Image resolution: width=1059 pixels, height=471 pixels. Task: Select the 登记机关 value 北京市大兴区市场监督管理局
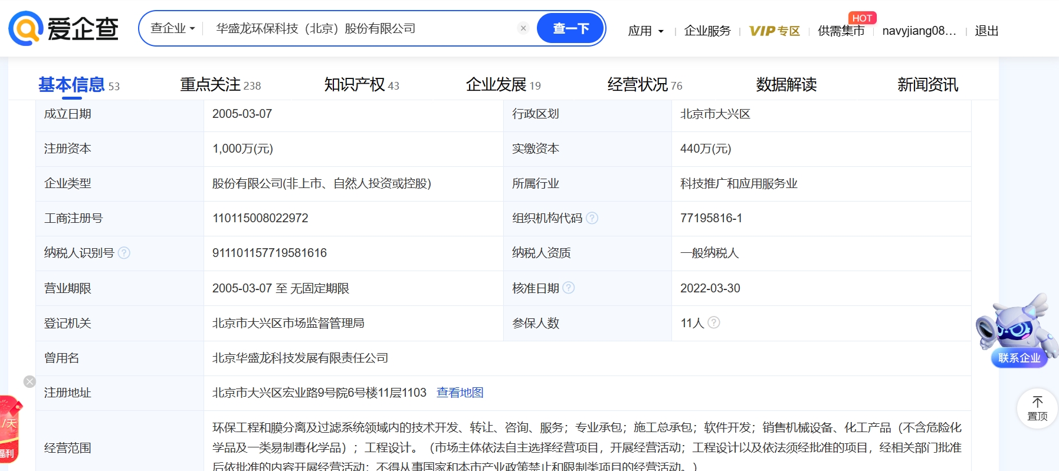tap(288, 323)
